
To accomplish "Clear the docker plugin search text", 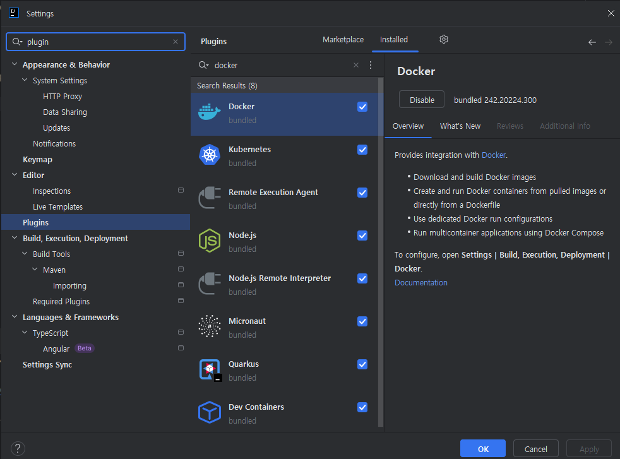I will click(x=356, y=65).
